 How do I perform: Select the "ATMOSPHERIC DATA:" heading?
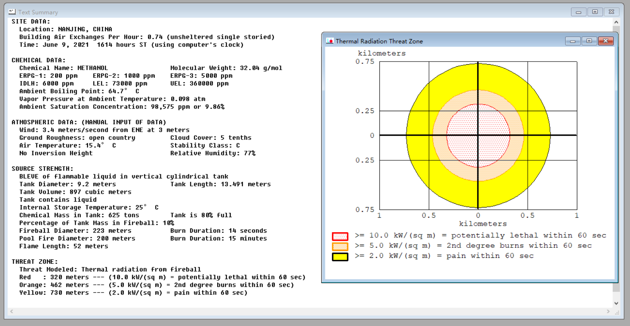[x=45, y=122]
